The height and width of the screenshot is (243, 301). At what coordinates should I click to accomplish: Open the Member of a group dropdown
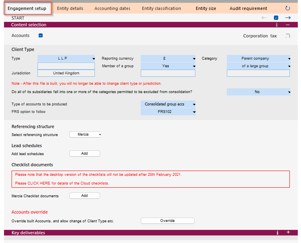pyautogui.click(x=168, y=66)
